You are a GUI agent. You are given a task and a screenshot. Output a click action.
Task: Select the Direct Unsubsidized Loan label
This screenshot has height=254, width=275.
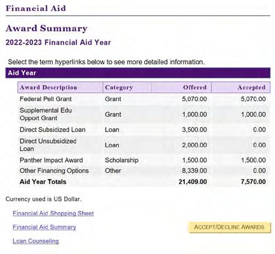pos(48,145)
